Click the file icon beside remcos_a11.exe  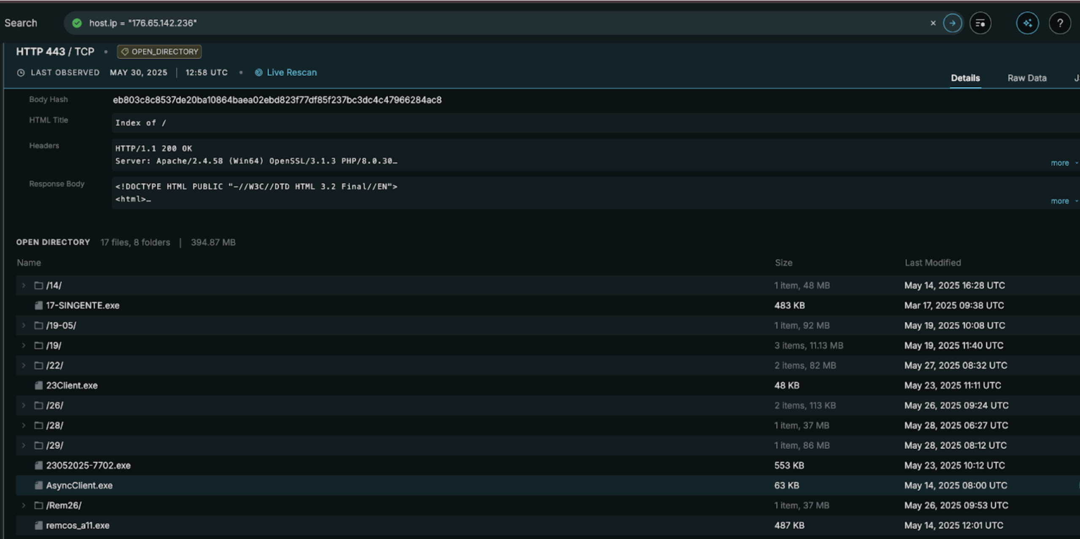pyautogui.click(x=38, y=525)
